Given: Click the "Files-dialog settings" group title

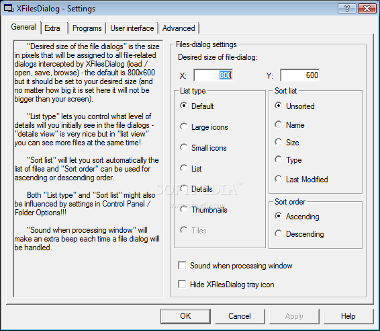Looking at the screenshot, I should pyautogui.click(x=206, y=44).
